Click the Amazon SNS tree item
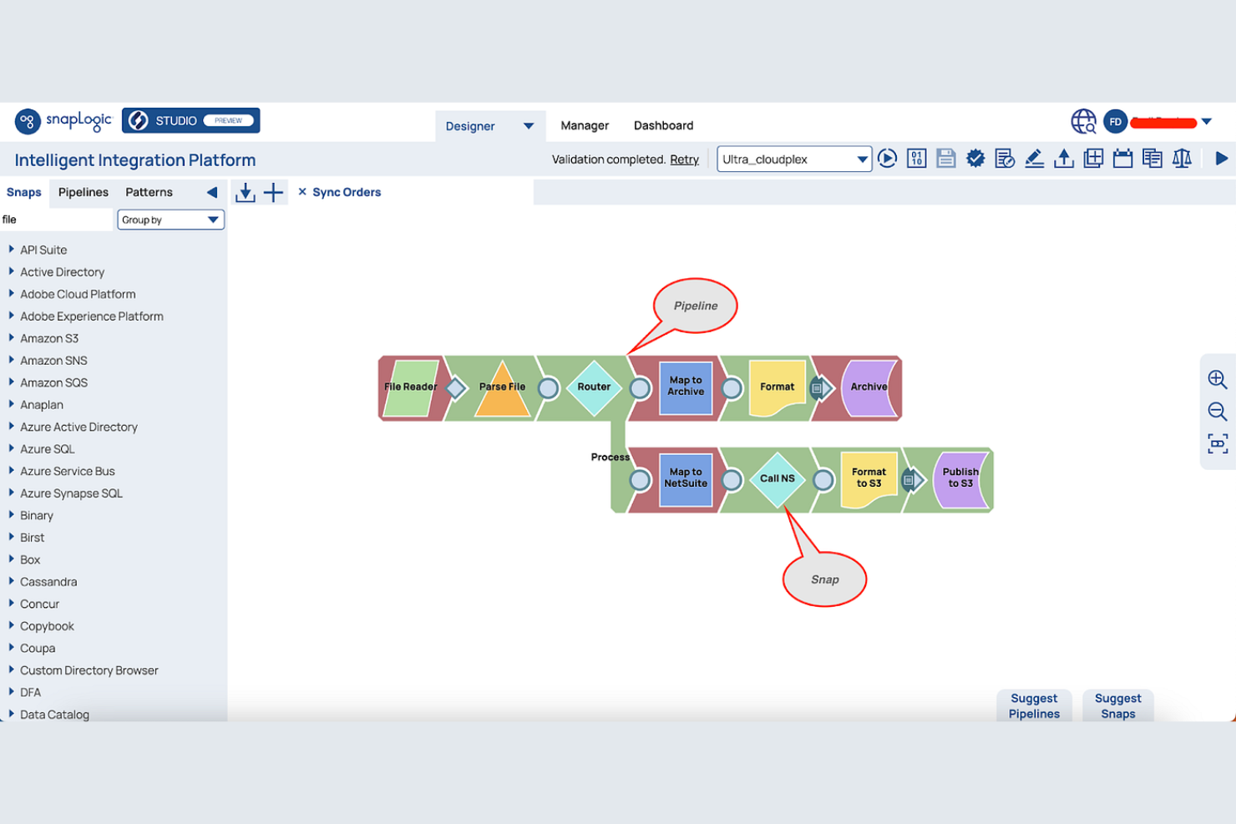 point(53,361)
